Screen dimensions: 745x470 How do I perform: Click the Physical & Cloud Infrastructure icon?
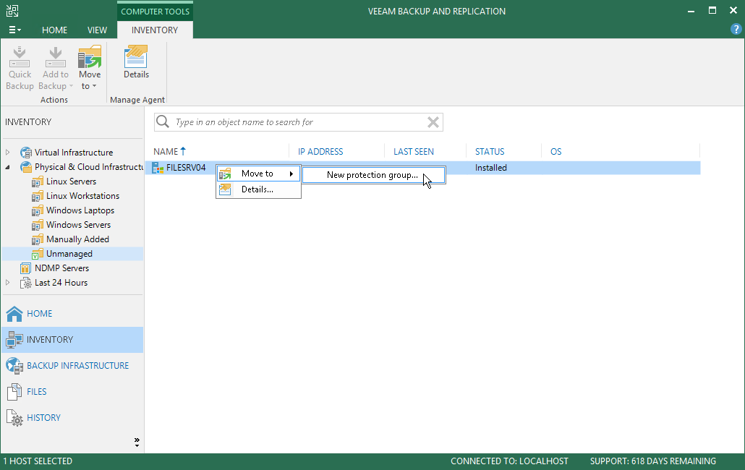click(x=25, y=167)
